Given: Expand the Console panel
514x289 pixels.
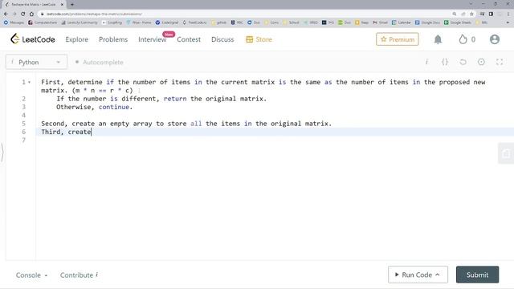Looking at the screenshot, I should coord(32,275).
